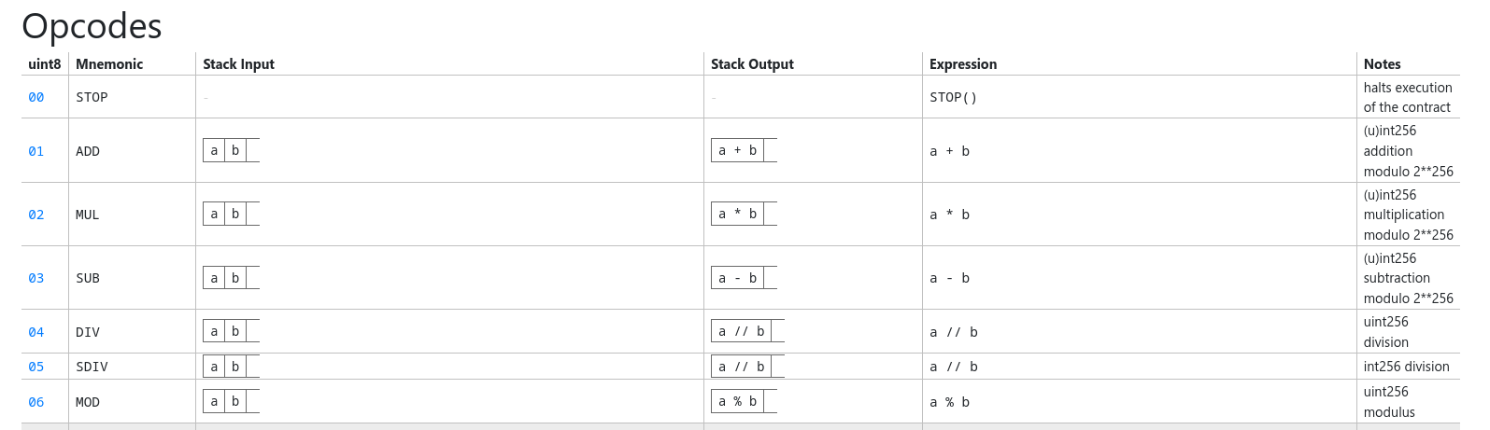Select the 'a % b' stack output box
The image size is (1490, 430).
738,401
